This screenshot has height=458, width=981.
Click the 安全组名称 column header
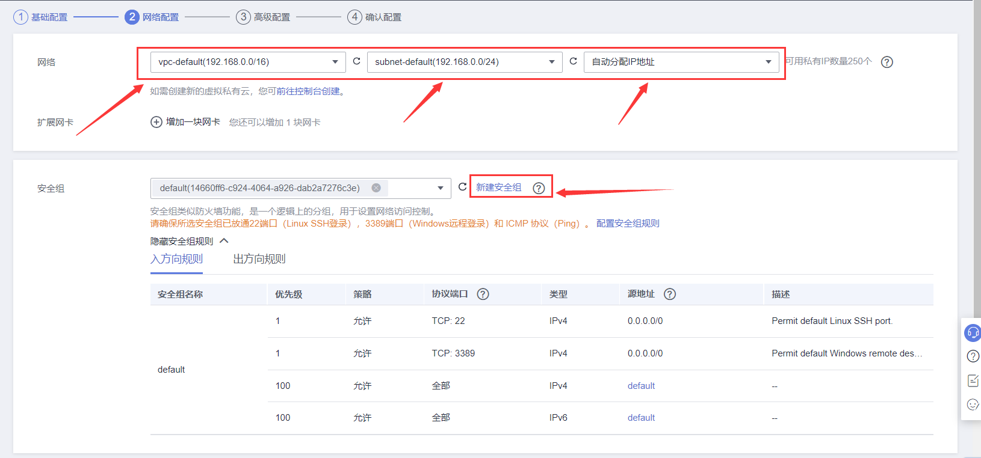180,294
